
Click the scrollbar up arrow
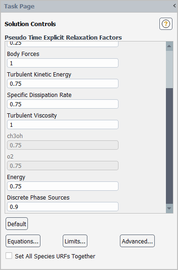pyautogui.click(x=169, y=46)
